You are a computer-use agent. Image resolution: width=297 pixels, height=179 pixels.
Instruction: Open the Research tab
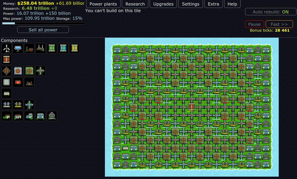(x=135, y=4)
